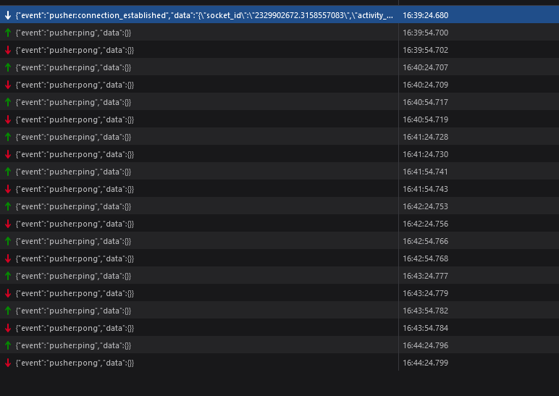Click the red received arrow at 16:40:54.719
The width and height of the screenshot is (559, 396).
tap(8, 119)
